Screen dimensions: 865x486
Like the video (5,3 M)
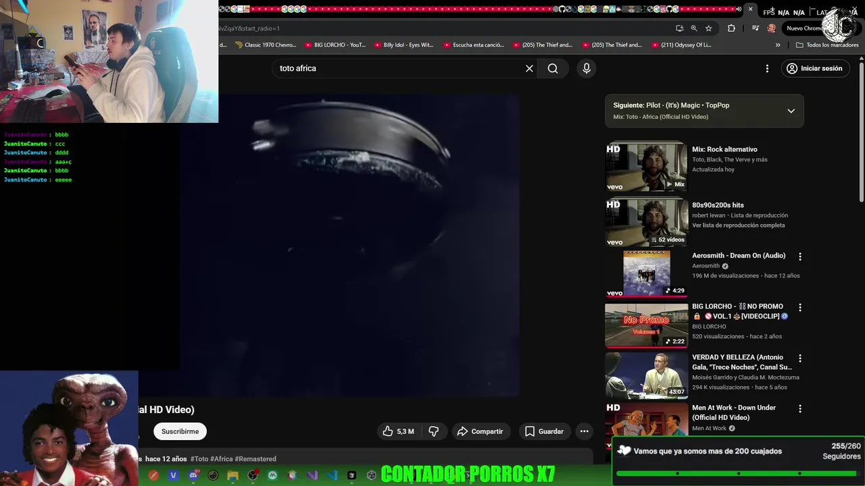coord(398,431)
